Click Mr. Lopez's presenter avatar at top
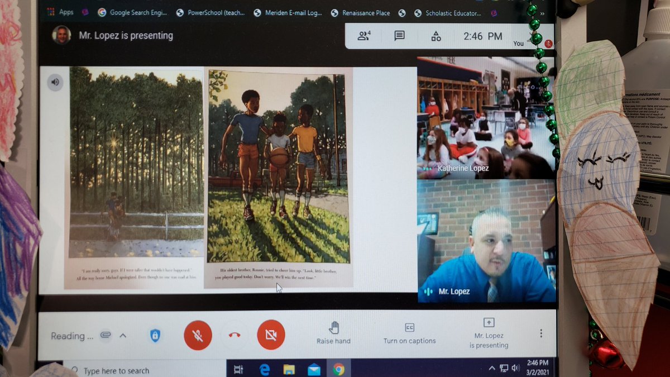This screenshot has height=377, width=670. coord(61,35)
